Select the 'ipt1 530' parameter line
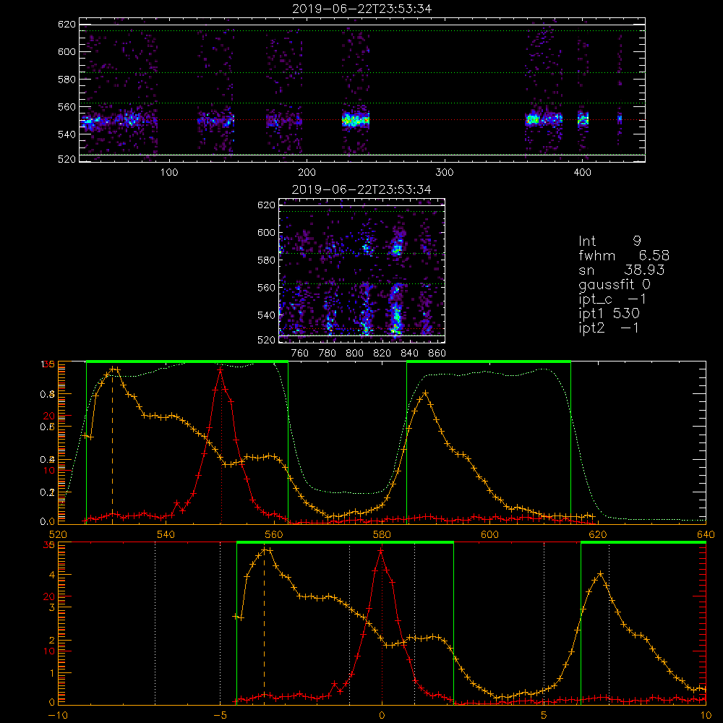 pyautogui.click(x=609, y=314)
